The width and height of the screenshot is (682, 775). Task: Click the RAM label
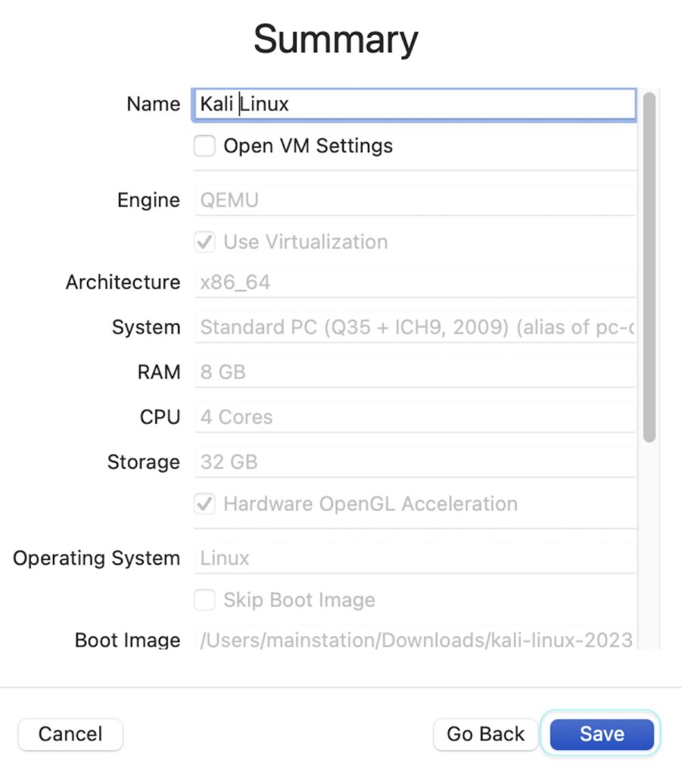(x=159, y=372)
